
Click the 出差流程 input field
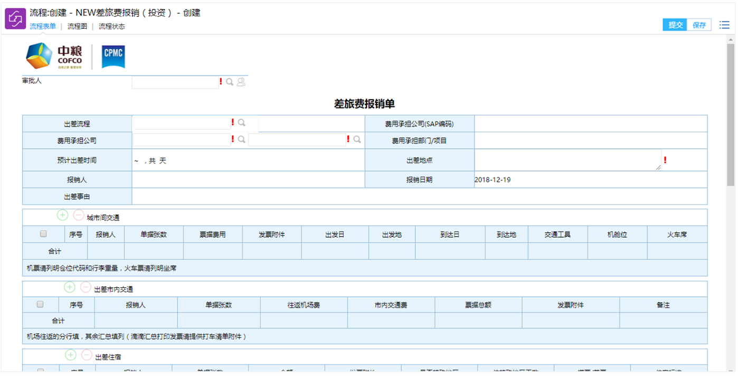coord(182,123)
